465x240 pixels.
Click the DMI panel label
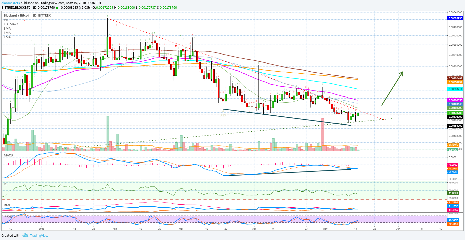(x=7, y=205)
